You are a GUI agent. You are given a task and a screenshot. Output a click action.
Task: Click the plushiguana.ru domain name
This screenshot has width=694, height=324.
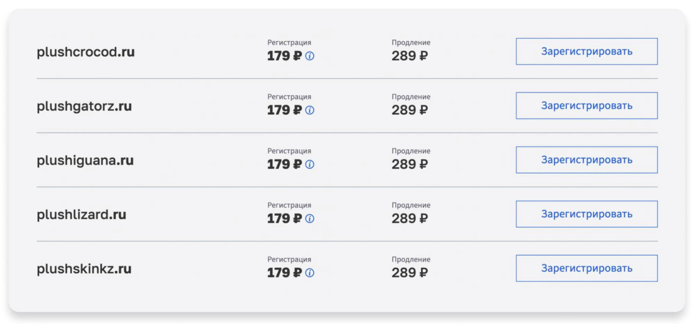point(85,161)
